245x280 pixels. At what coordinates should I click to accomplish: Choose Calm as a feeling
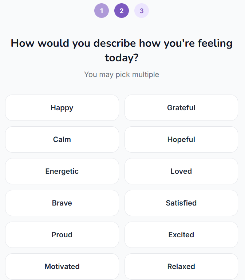click(x=62, y=139)
